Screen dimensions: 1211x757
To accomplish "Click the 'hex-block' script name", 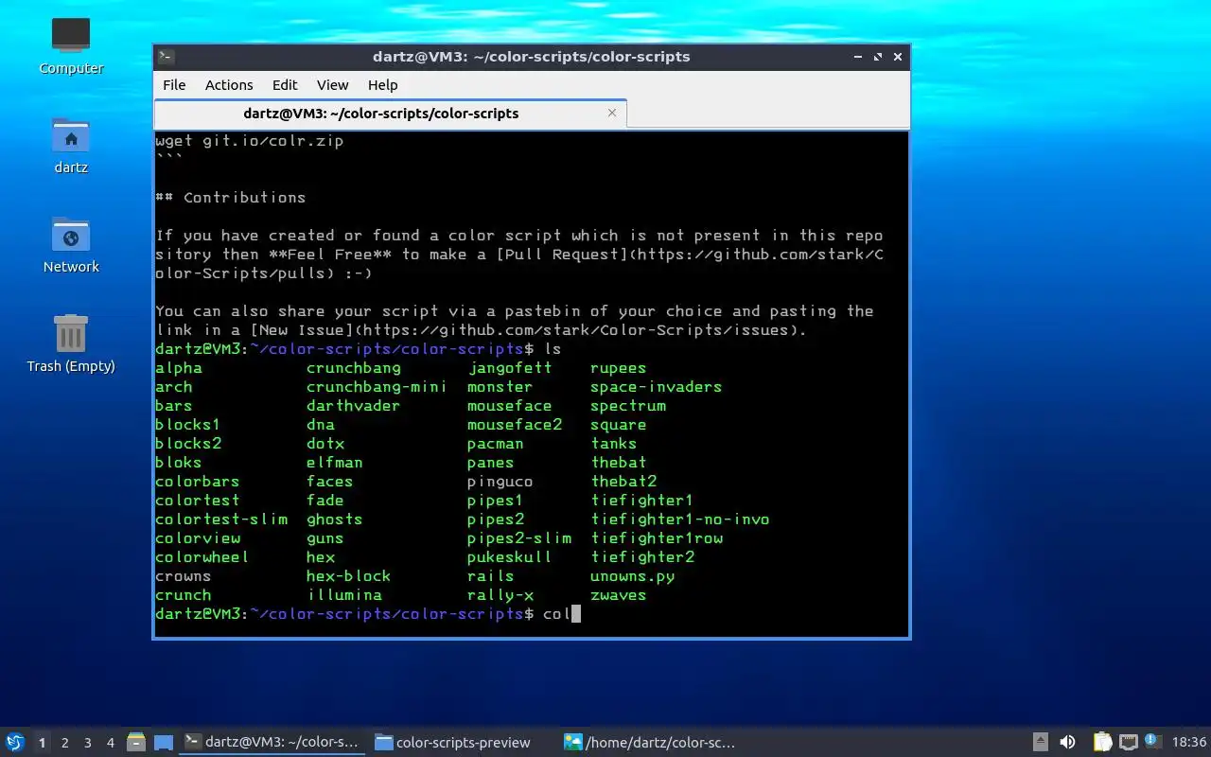I will pyautogui.click(x=349, y=576).
